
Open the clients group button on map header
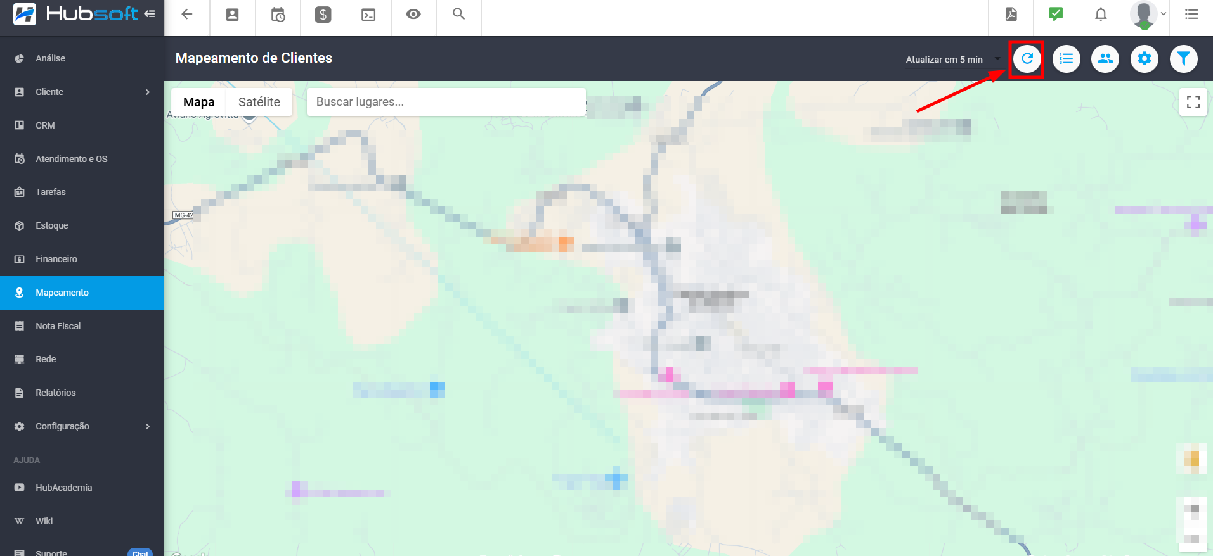point(1105,59)
